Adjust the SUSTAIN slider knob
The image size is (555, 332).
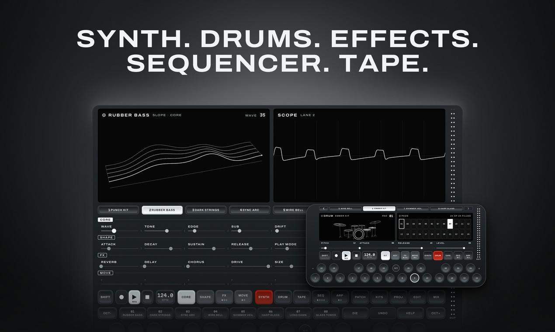click(214, 249)
